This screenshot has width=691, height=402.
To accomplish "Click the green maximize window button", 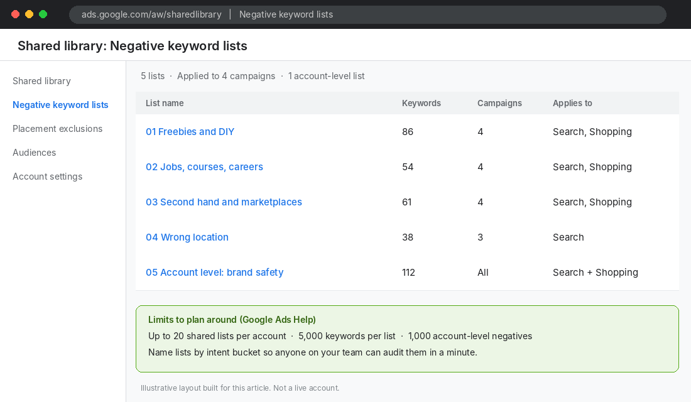I will tap(43, 14).
